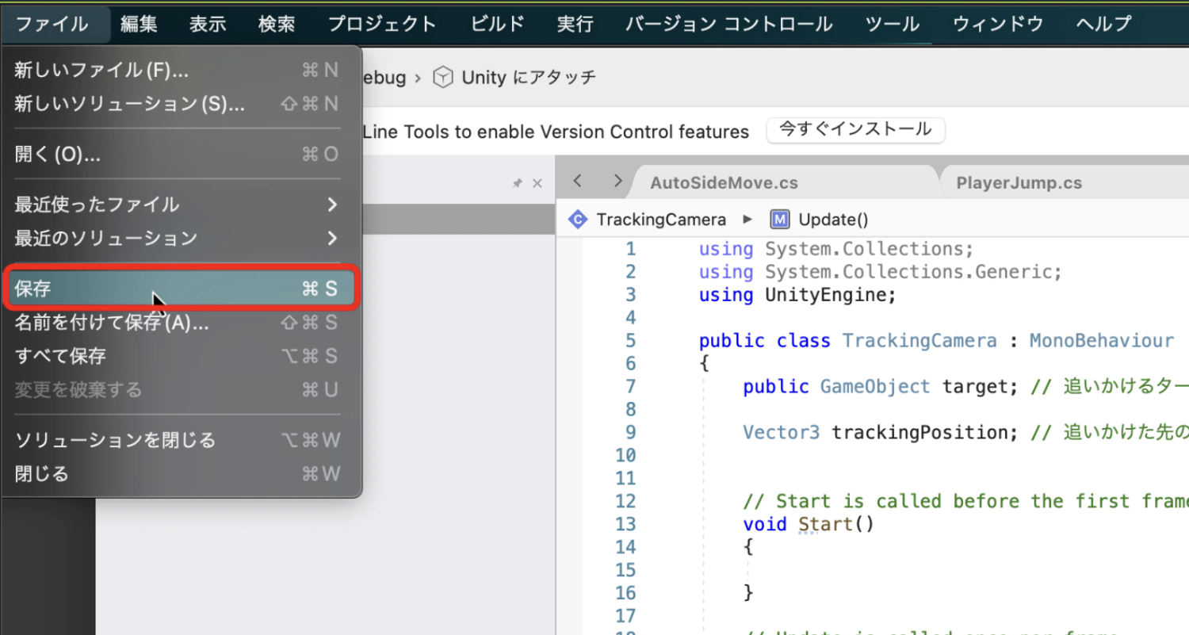
Task: Click the 今すぐインストール button
Action: (x=855, y=130)
